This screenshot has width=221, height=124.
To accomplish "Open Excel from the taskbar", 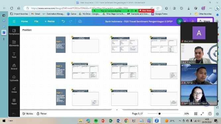I will pos(111,121).
